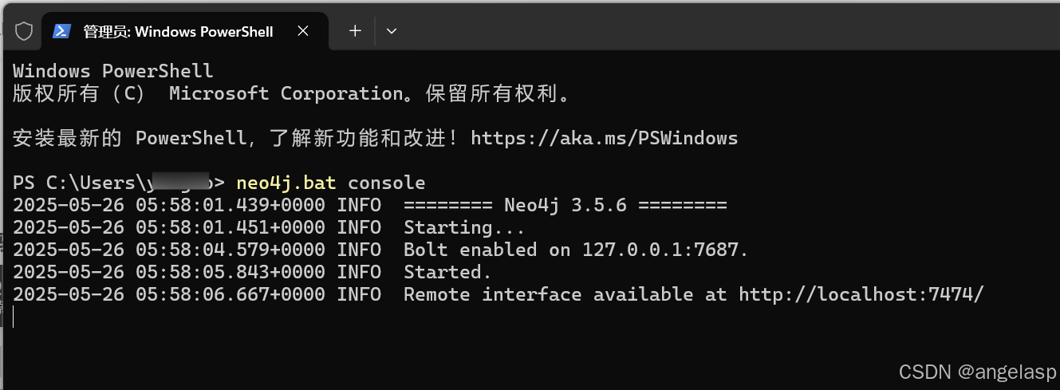Close the Windows PowerShell tab
This screenshot has width=1060, height=390.
302,31
